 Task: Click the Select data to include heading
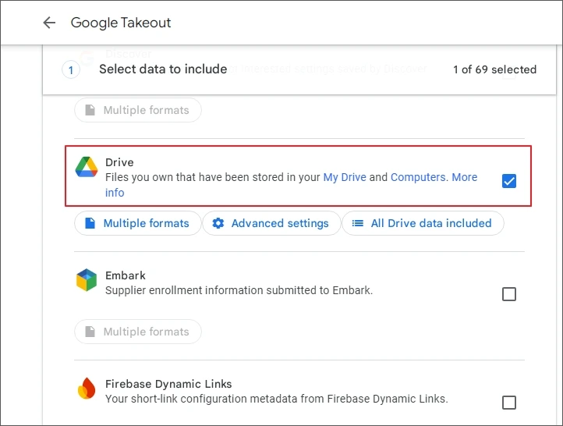click(x=163, y=69)
